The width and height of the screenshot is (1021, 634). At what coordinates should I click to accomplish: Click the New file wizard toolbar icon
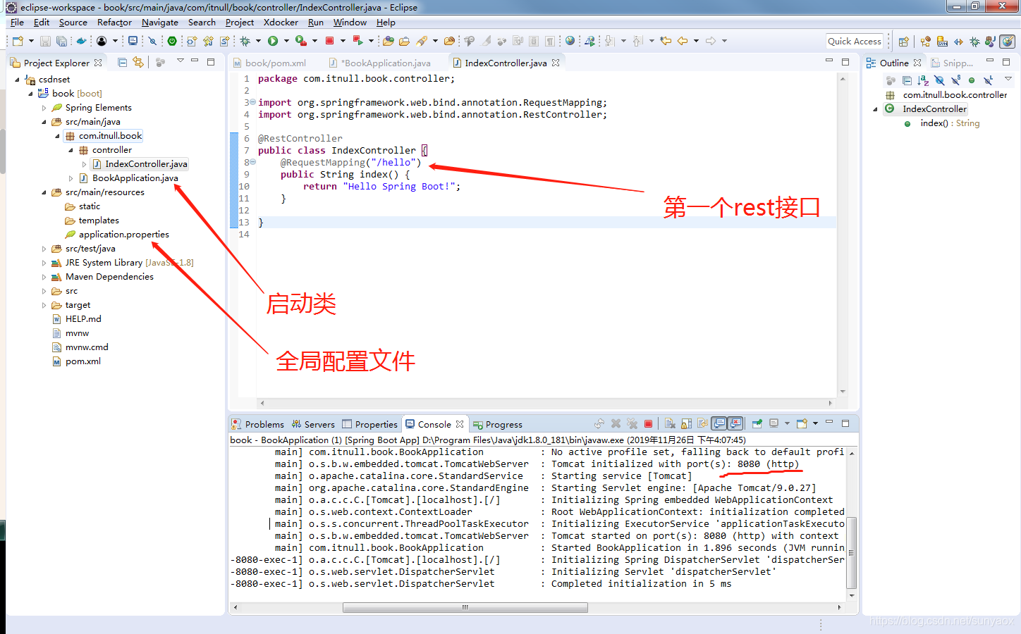pos(18,41)
